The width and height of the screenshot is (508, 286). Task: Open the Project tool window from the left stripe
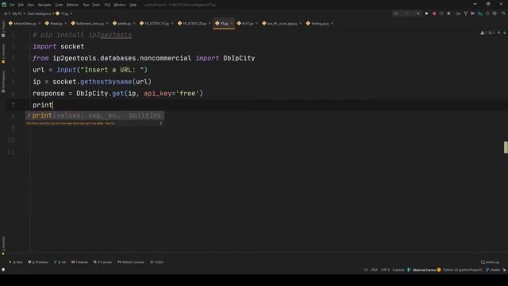(3, 29)
